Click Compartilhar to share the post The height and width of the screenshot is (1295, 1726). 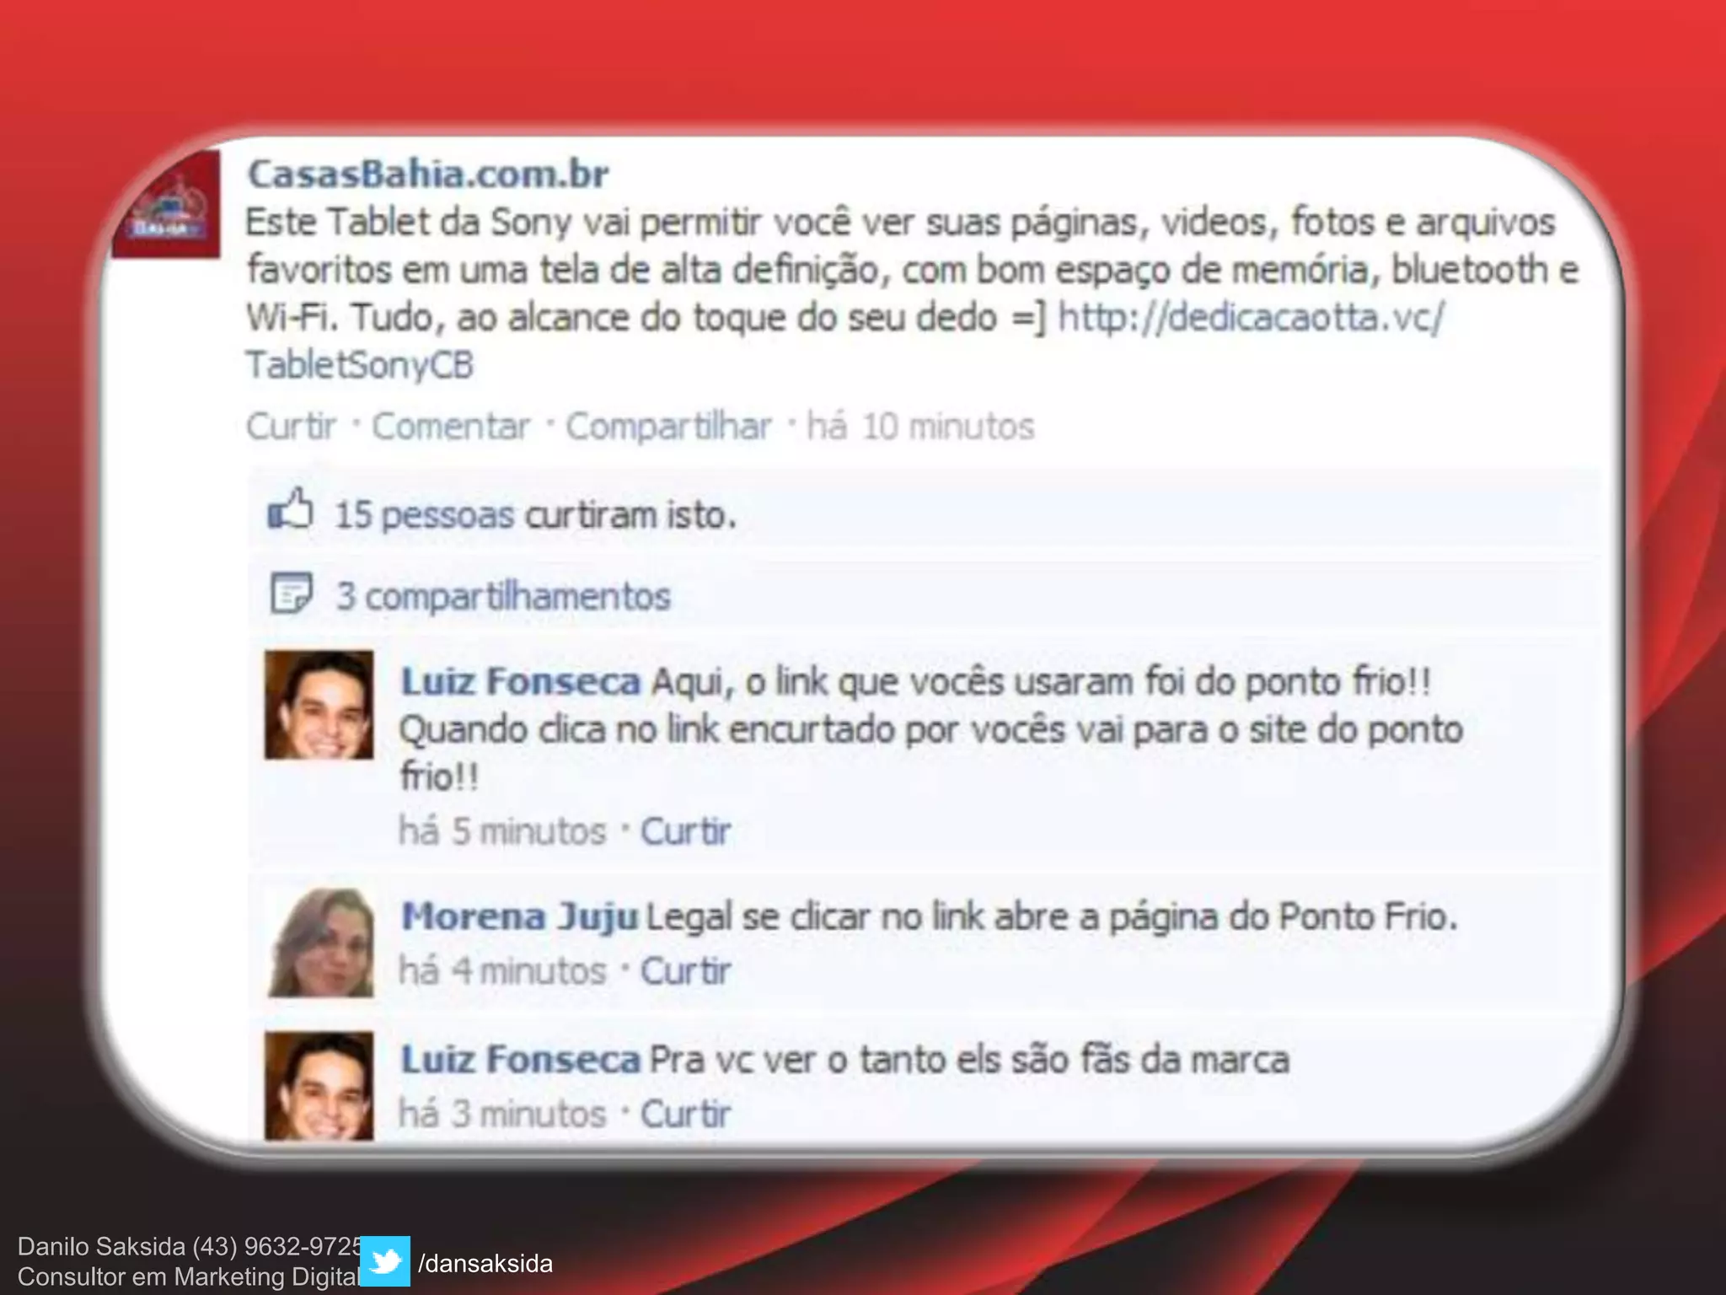(668, 427)
